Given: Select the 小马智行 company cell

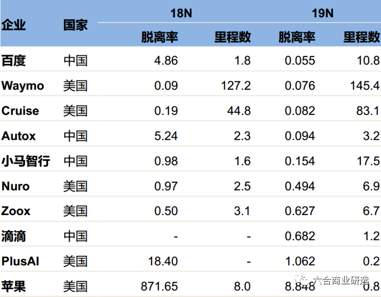Looking at the screenshot, I should click(x=26, y=161).
